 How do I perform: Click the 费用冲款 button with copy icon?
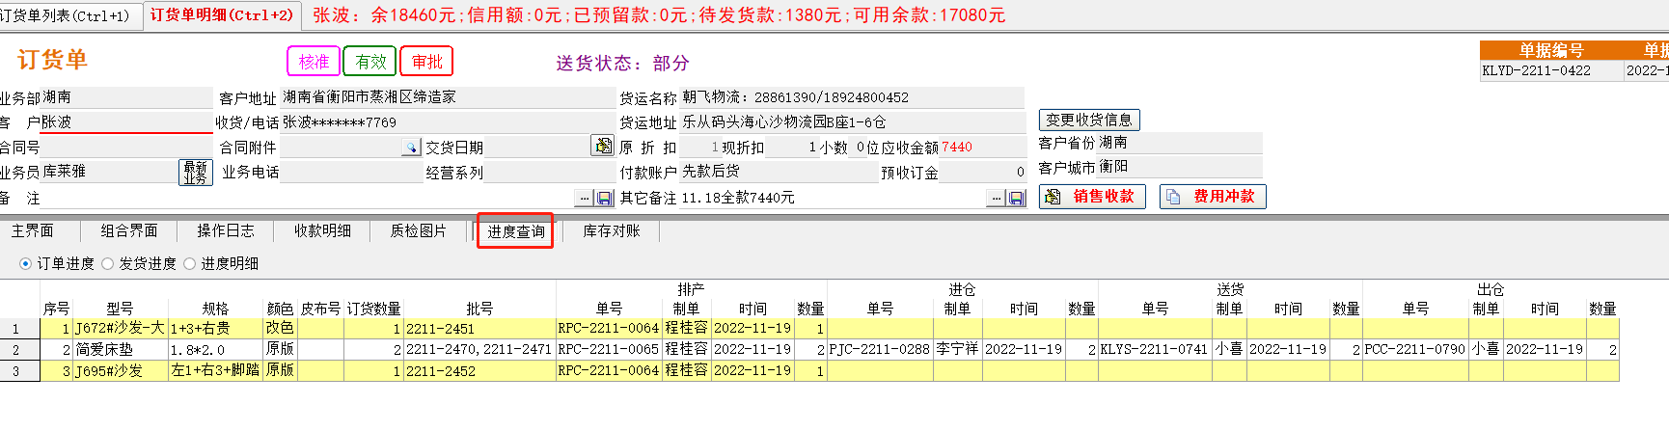point(1212,197)
